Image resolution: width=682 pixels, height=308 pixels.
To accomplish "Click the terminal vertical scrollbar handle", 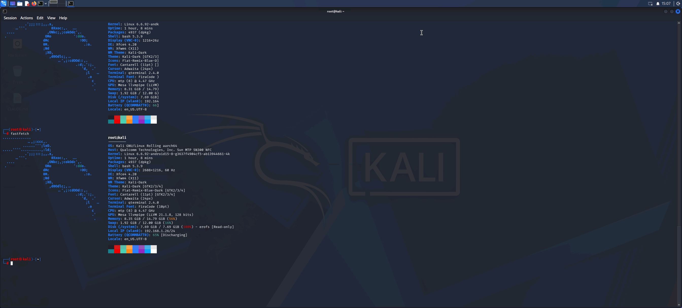I will [679, 264].
